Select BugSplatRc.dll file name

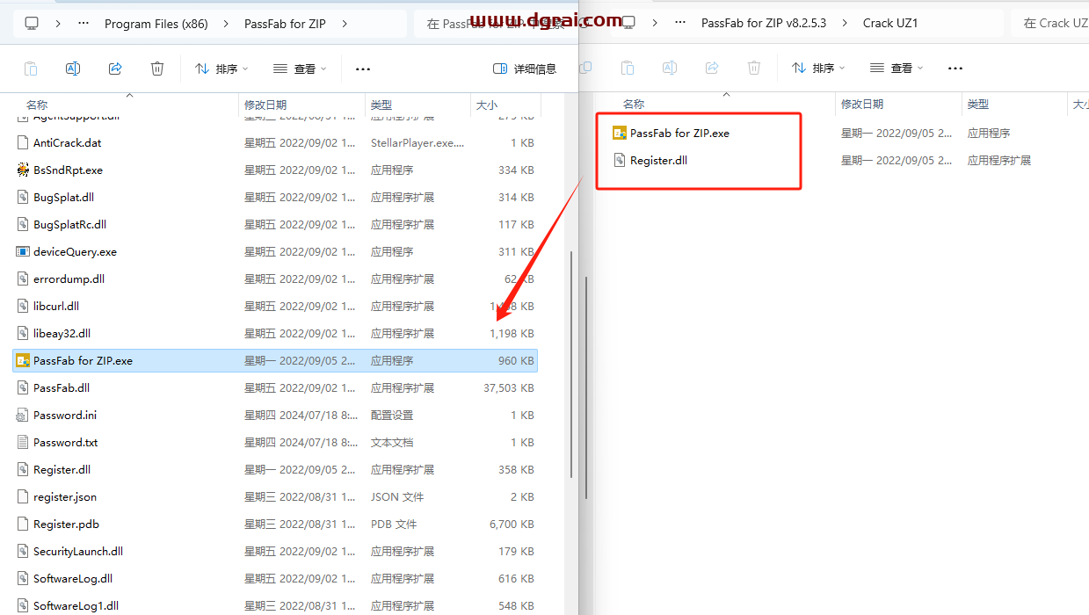69,224
